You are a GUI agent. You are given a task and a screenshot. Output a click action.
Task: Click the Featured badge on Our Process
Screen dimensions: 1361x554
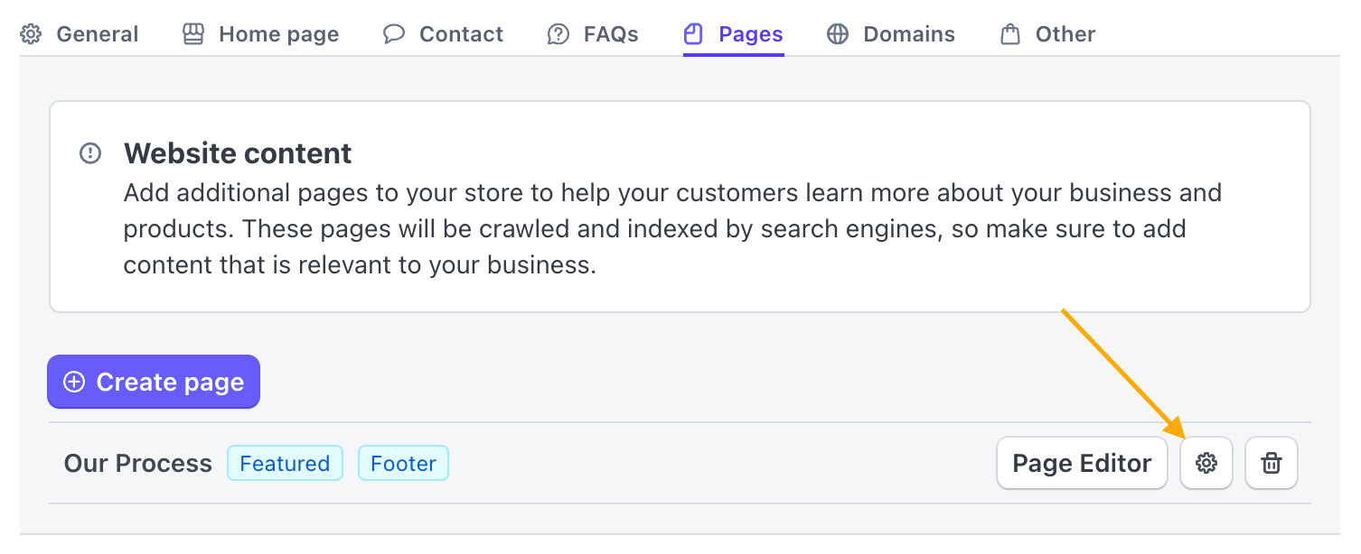point(285,463)
